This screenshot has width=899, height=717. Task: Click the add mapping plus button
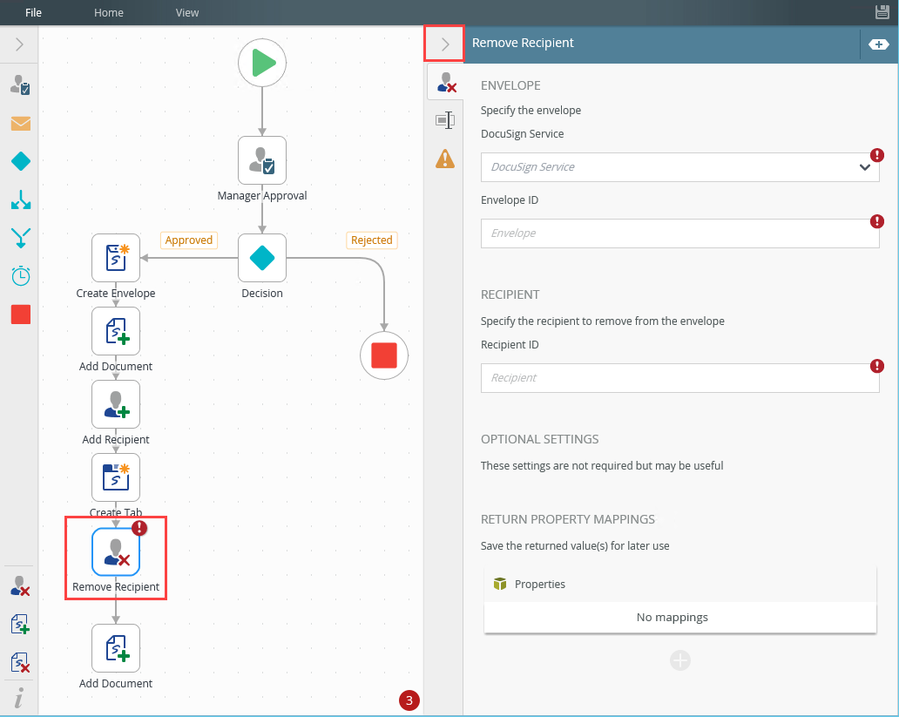680,660
